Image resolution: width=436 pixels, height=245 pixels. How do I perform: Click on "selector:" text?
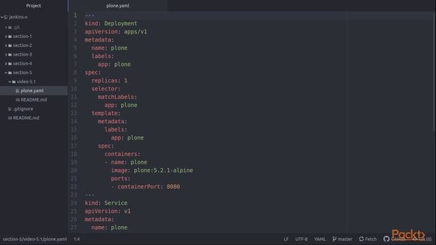tap(106, 89)
